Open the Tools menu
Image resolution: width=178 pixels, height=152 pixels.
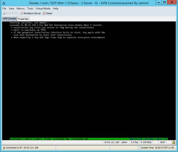click(30, 8)
